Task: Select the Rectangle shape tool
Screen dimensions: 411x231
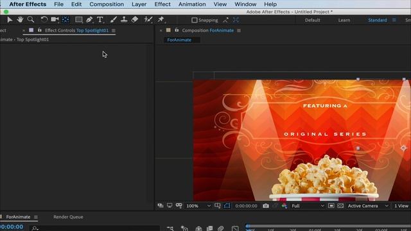Action: 78,20
